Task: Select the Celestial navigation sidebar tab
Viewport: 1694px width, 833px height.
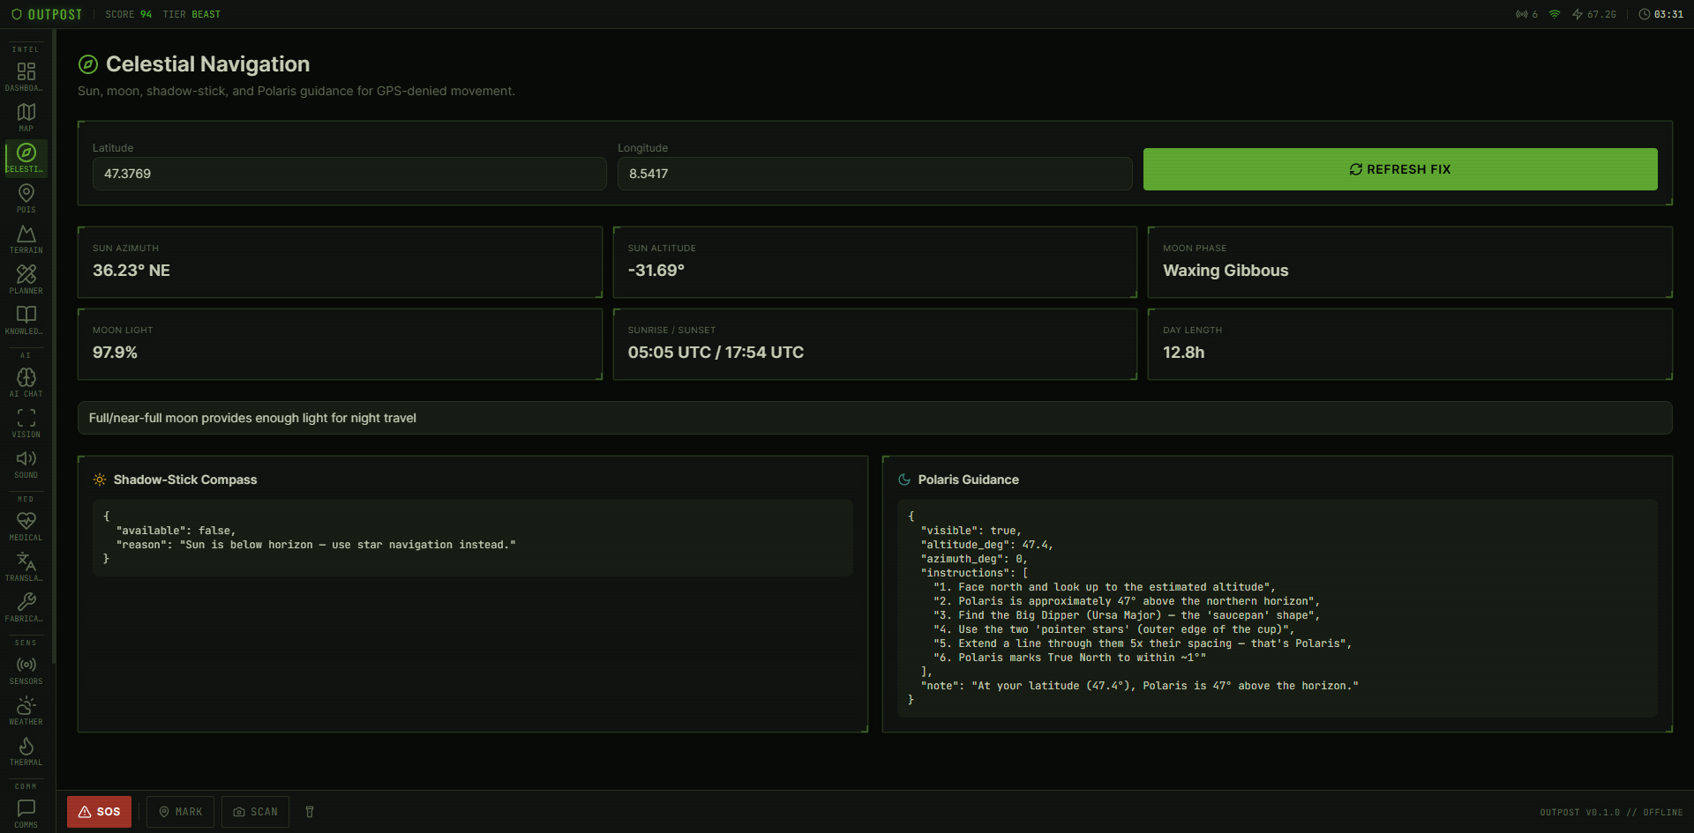Action: click(26, 157)
